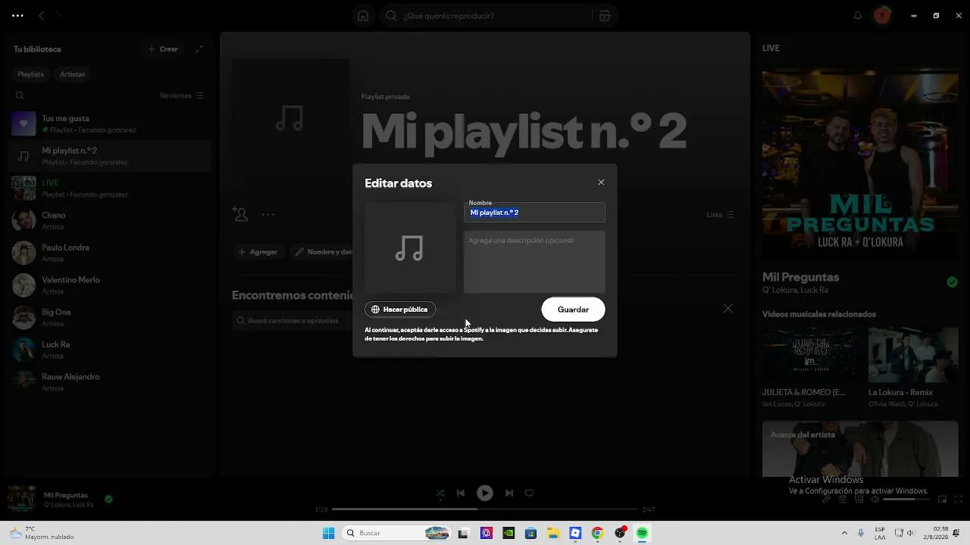
Task: Skip to previous track
Action: [461, 494]
